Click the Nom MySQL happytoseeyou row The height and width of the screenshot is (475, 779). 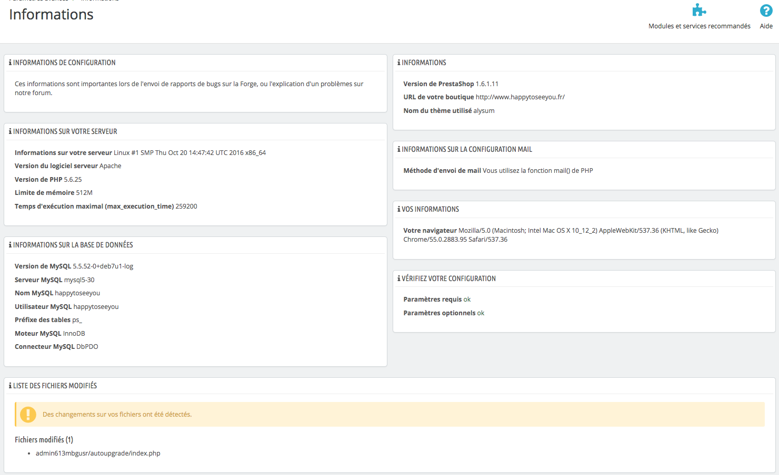tap(57, 293)
